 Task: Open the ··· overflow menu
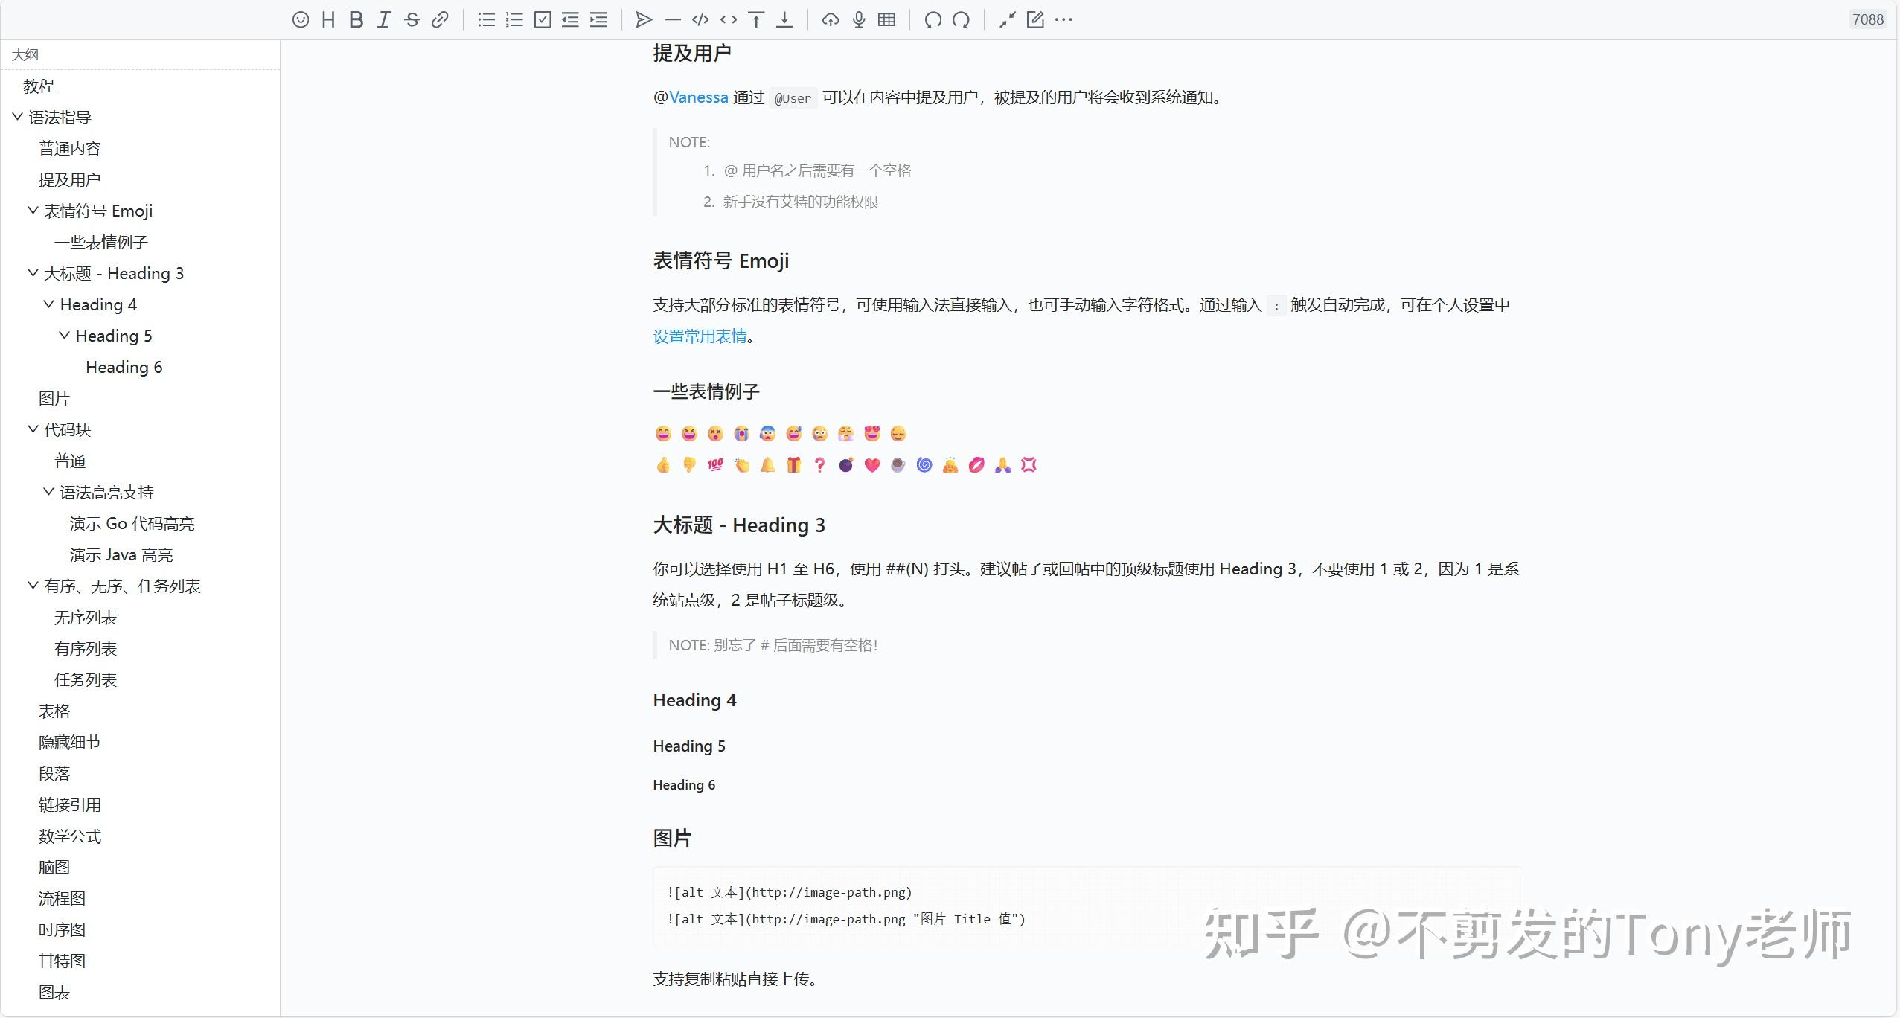coord(1063,19)
